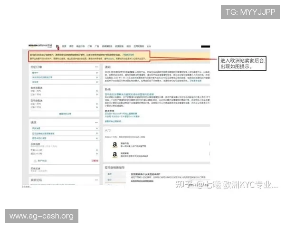Click the Amazon icon beside 添加产品
The height and width of the screenshot is (228, 285).
[x=114, y=145]
